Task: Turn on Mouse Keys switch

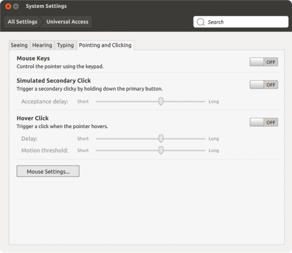Action: (x=264, y=62)
